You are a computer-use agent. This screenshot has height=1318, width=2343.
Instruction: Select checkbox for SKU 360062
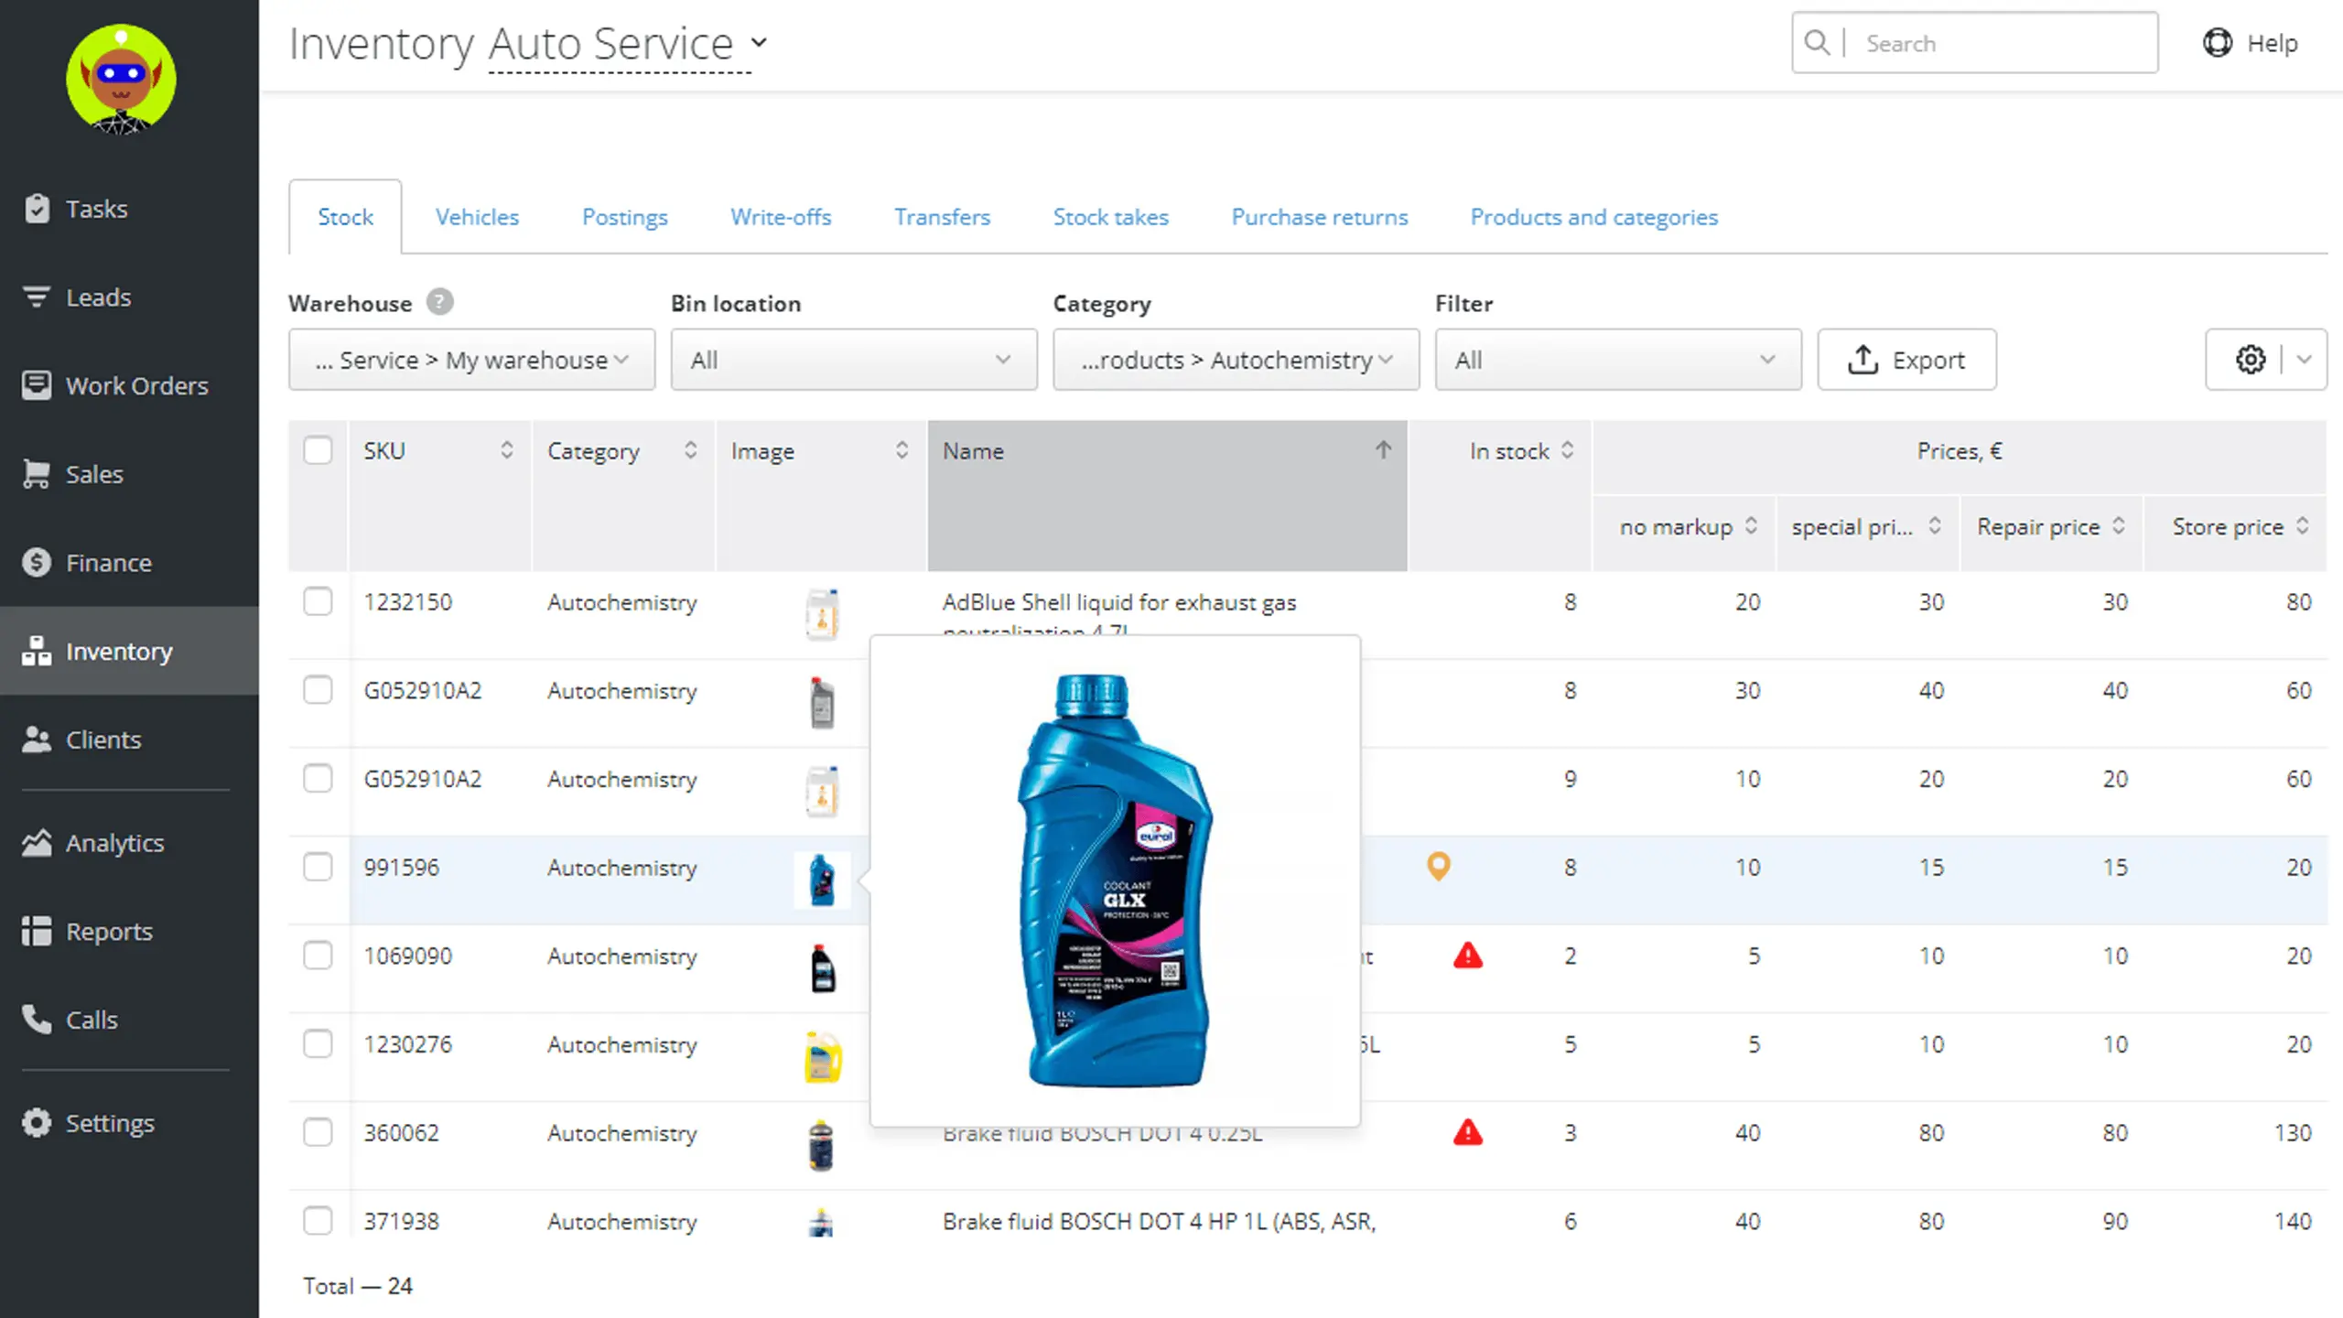[318, 1132]
